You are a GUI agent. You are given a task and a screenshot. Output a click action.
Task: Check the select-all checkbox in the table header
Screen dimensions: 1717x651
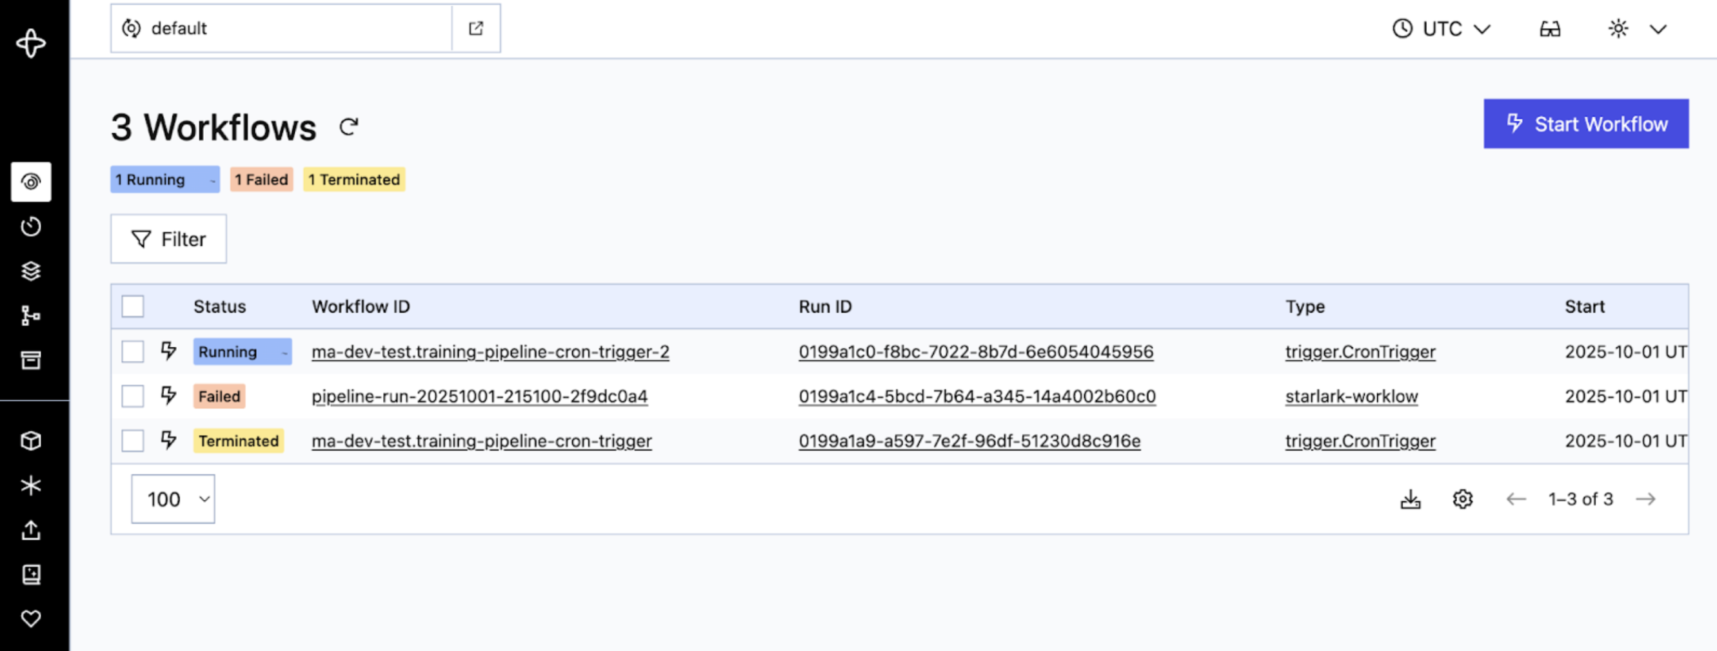coord(133,306)
